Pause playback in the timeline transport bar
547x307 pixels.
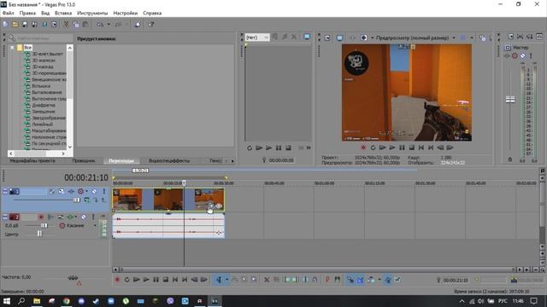(156, 280)
